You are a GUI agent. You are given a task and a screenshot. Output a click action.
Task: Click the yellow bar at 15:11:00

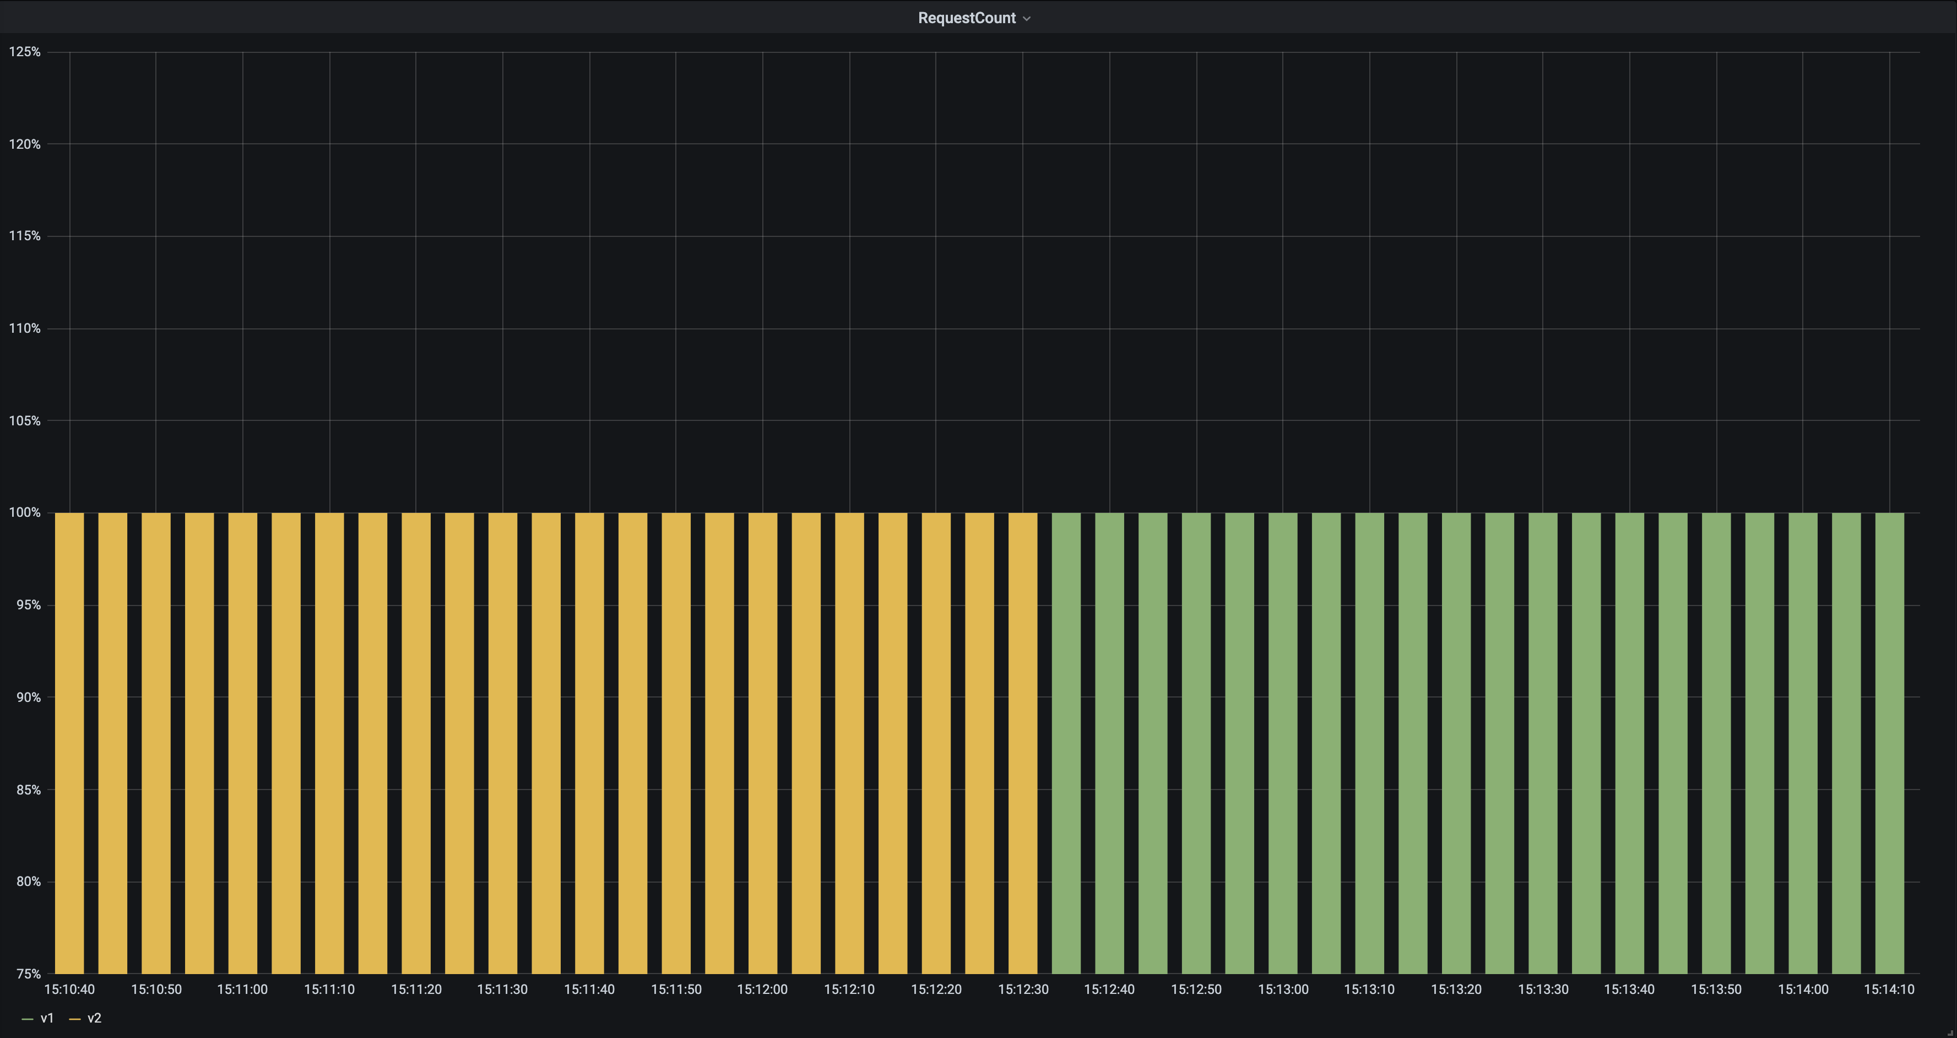pyautogui.click(x=242, y=743)
